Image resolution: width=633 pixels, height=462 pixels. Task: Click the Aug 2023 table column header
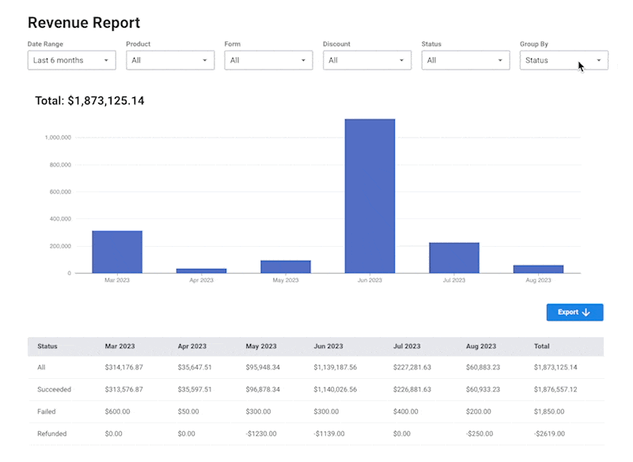tap(481, 346)
